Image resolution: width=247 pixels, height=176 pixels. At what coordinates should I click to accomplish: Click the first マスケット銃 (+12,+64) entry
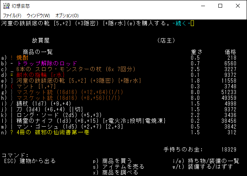pyautogui.click(x=62, y=92)
